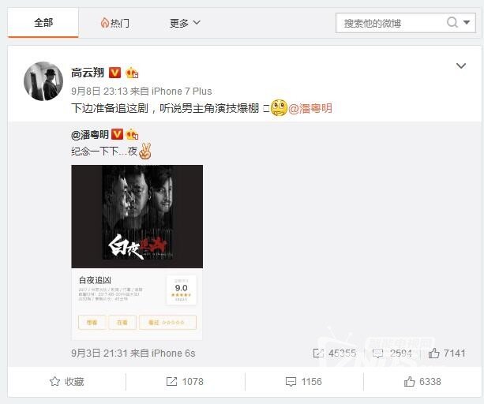Click the 在看 button on movie card
Image resolution: width=484 pixels, height=404 pixels.
(122, 323)
